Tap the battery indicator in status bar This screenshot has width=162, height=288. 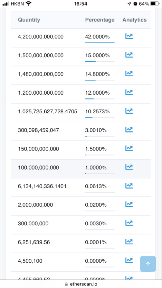coord(155,4)
